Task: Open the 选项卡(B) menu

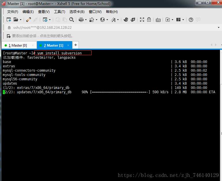Action: point(77,12)
